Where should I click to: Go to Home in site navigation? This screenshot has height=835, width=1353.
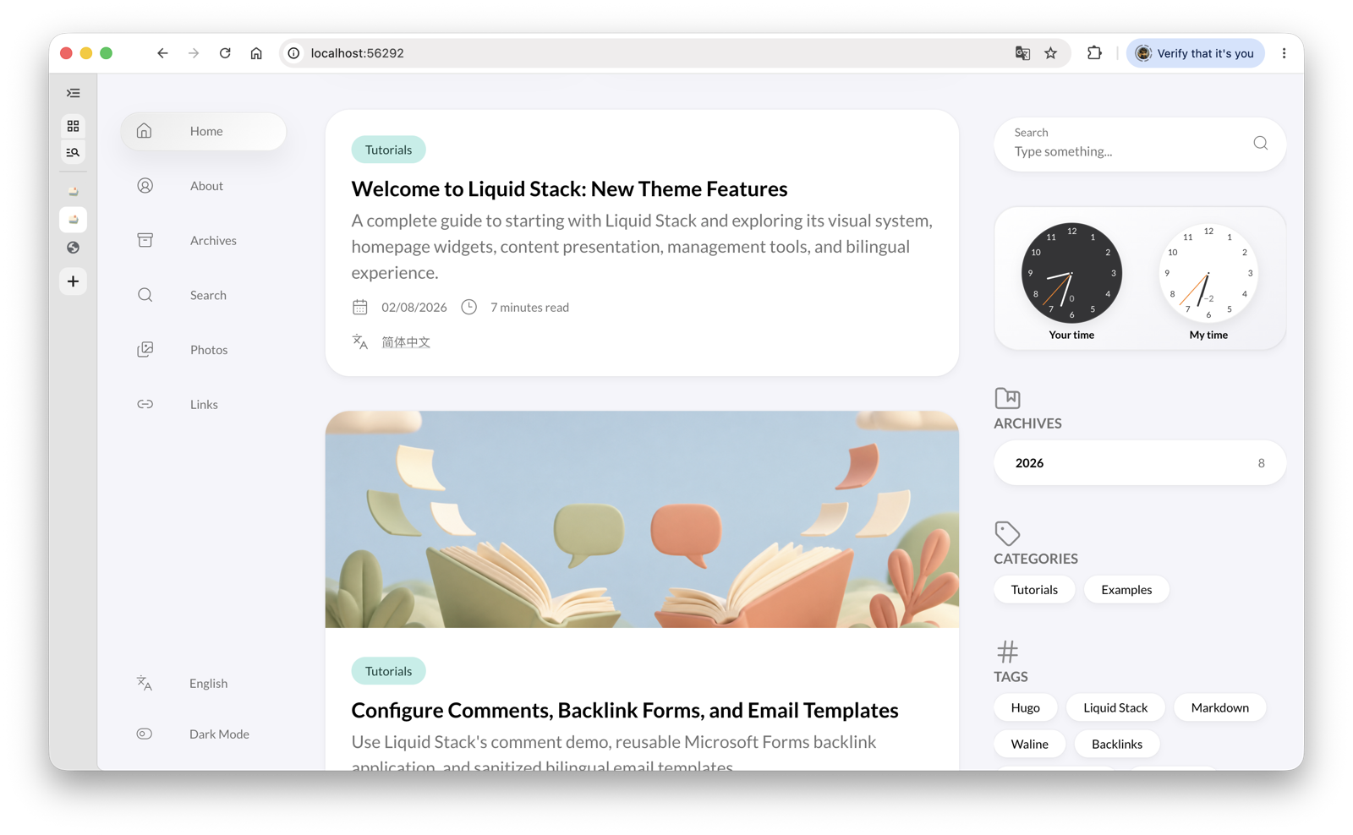click(x=203, y=131)
